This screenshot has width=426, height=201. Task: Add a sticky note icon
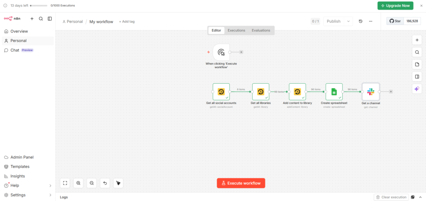[417, 65]
